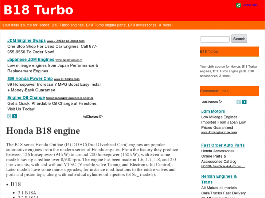The width and height of the screenshot is (265, 198).
Task: Open the $69 Honda Power Chip ad
Action: pos(30,78)
